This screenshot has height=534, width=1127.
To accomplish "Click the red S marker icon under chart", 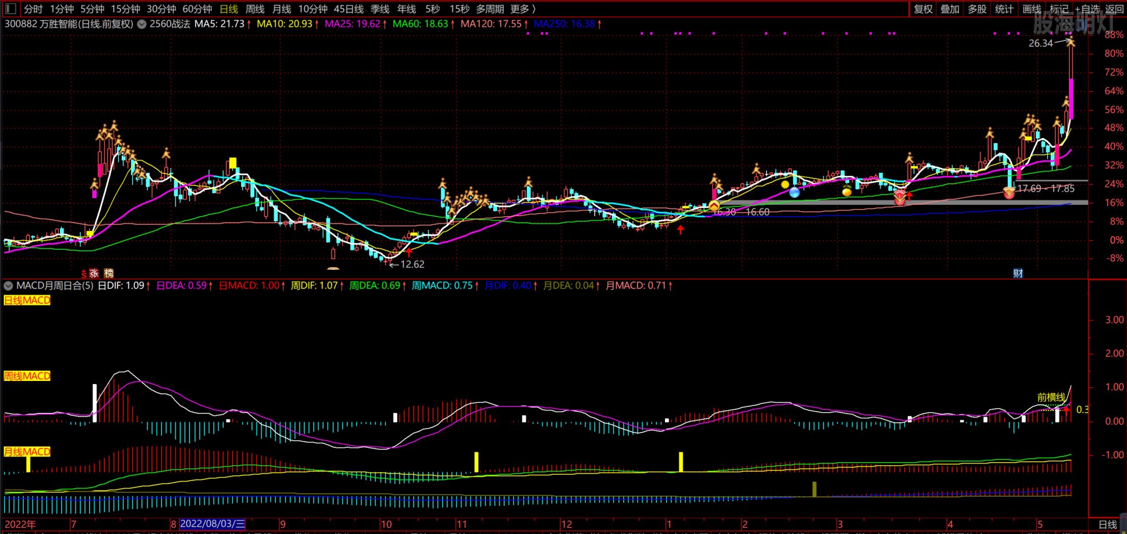I will (84, 274).
